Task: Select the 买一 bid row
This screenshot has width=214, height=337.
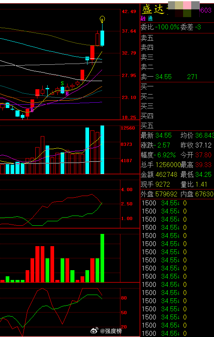Action: tap(177, 87)
